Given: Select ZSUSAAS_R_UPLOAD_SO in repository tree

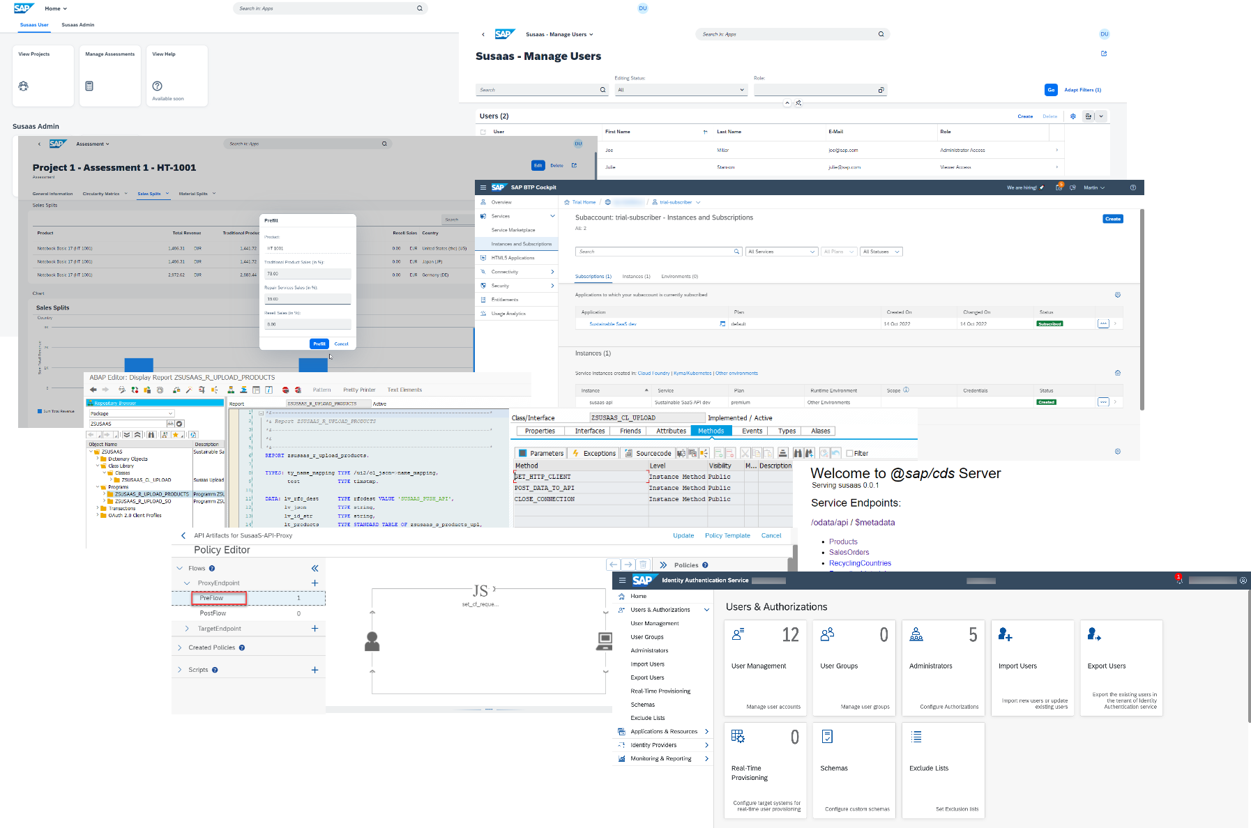Looking at the screenshot, I should (x=143, y=501).
